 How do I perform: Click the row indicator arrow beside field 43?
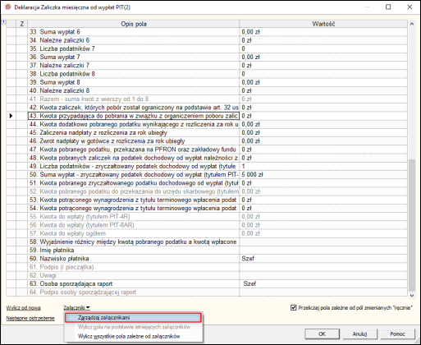coord(11,116)
